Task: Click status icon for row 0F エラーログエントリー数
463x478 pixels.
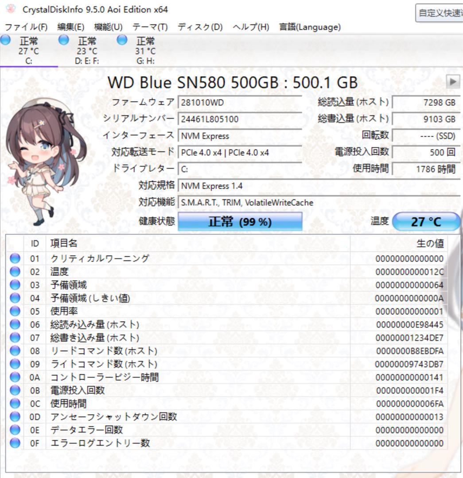Action: pyautogui.click(x=15, y=443)
